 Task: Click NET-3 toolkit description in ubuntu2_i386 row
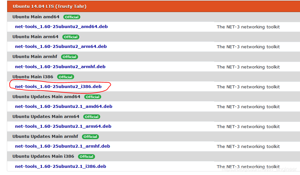pyautogui.click(x=248, y=87)
